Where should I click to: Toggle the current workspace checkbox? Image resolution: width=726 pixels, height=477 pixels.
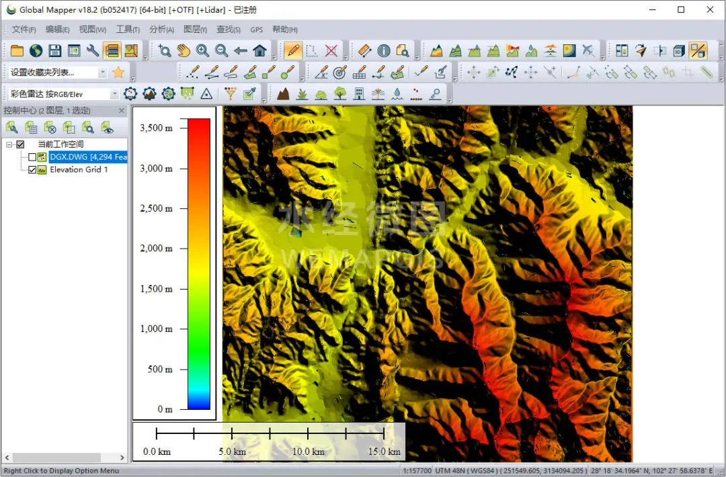coord(20,144)
